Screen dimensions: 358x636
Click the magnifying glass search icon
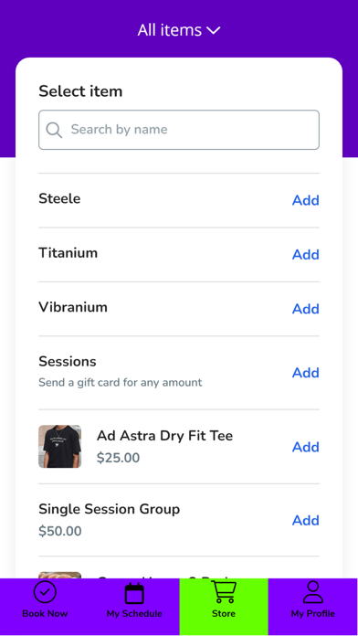pos(54,130)
